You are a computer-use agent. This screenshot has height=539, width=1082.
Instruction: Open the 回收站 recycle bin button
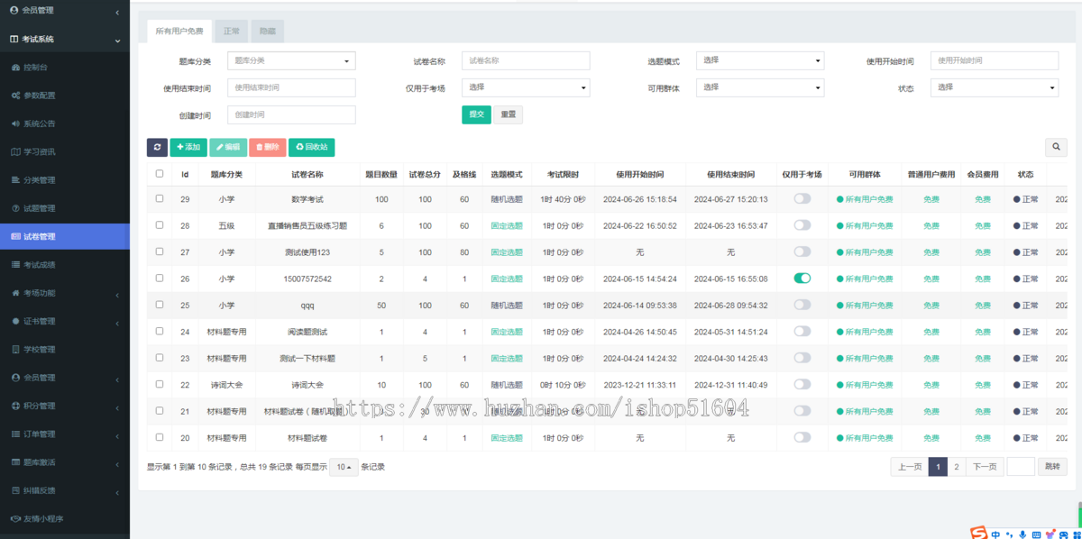pos(312,147)
